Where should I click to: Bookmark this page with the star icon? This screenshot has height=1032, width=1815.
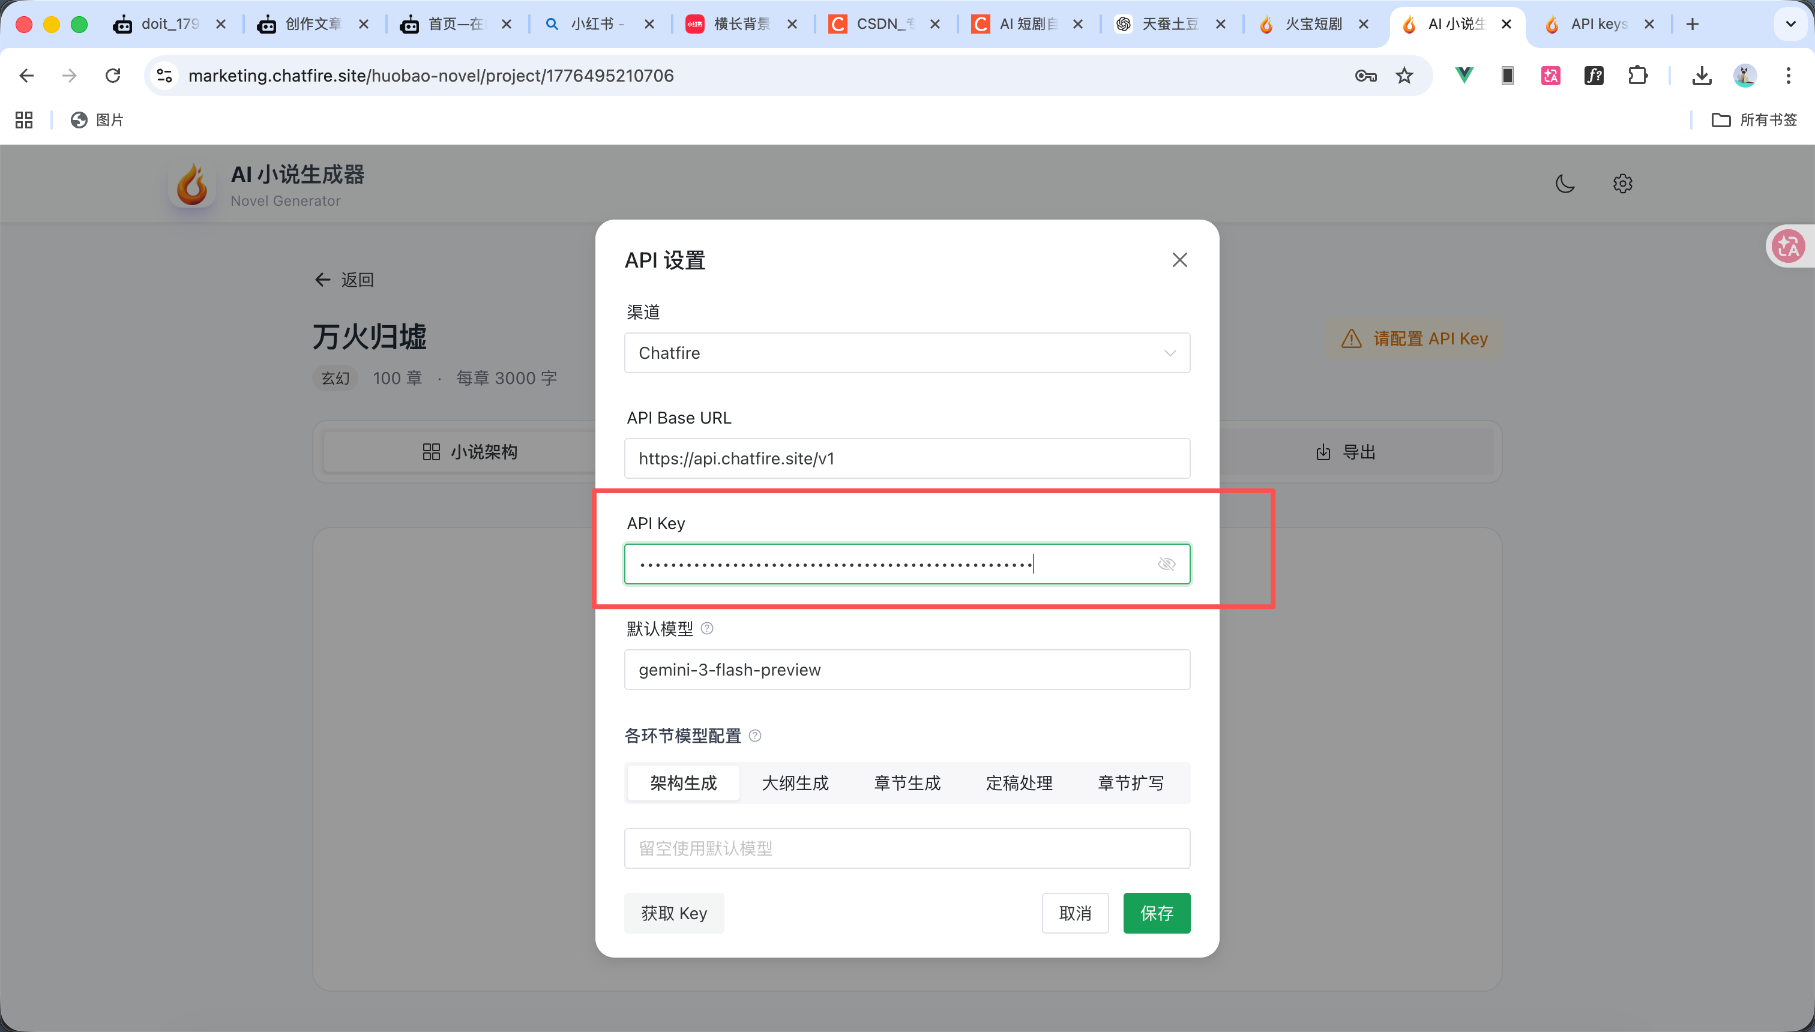pos(1404,76)
